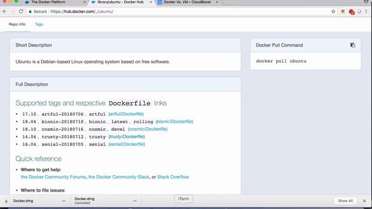Open the trusty/Dockerfile link
This screenshot has height=209, width=372.
click(127, 137)
